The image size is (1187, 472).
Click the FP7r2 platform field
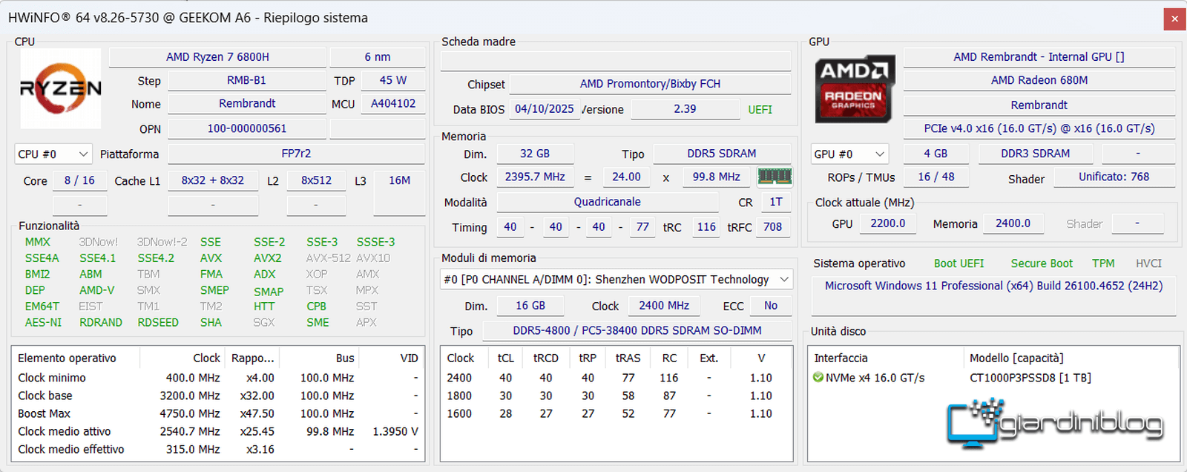(296, 154)
